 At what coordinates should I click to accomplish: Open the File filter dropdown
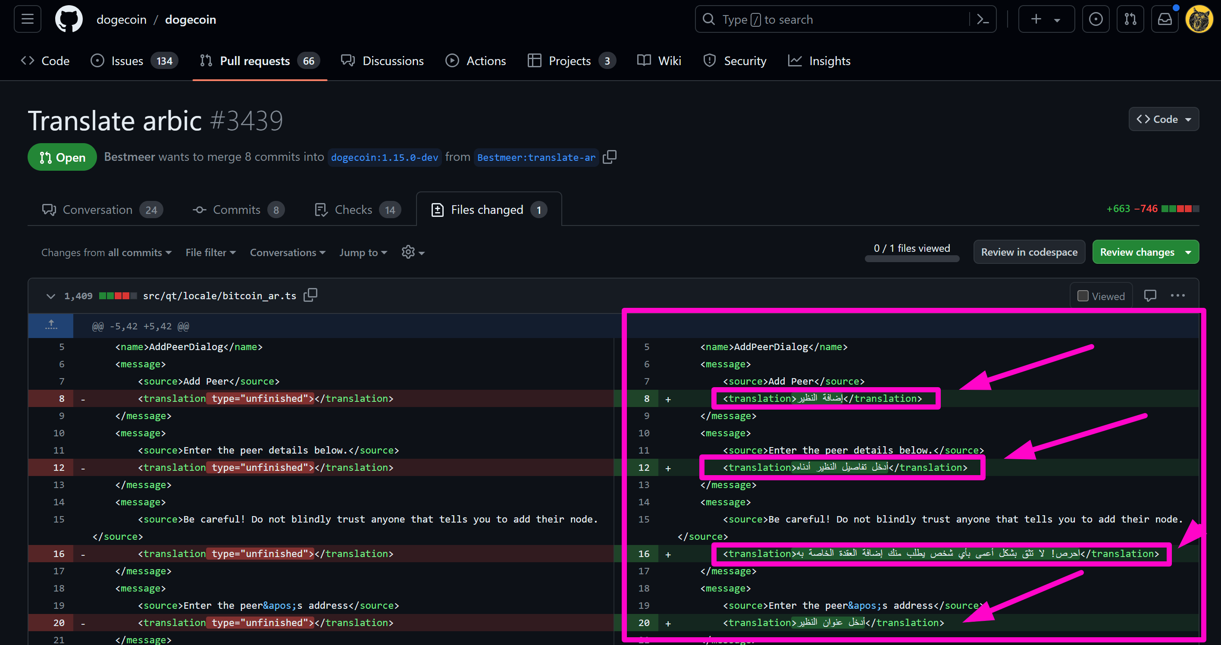point(210,252)
